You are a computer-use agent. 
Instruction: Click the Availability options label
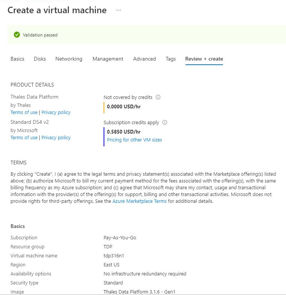[x=31, y=274]
